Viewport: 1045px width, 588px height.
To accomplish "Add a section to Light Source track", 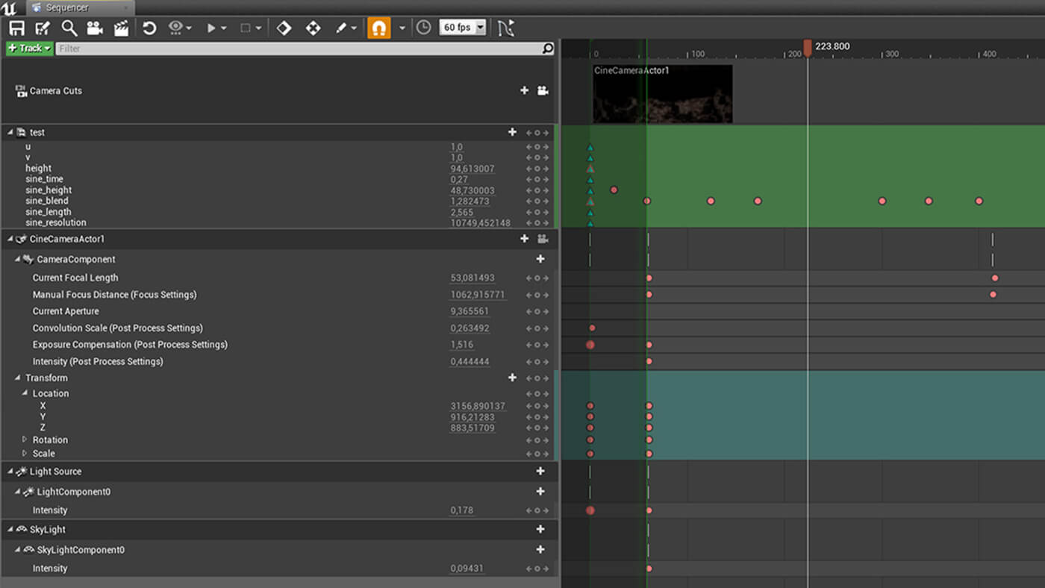I will (x=540, y=472).
